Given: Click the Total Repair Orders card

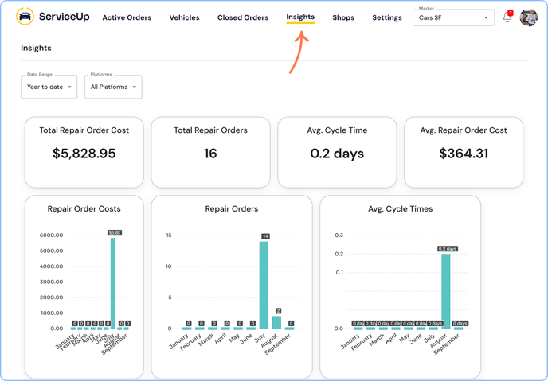Looking at the screenshot, I should (210, 152).
